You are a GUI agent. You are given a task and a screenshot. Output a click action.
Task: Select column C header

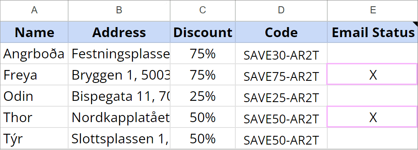coord(203,10)
